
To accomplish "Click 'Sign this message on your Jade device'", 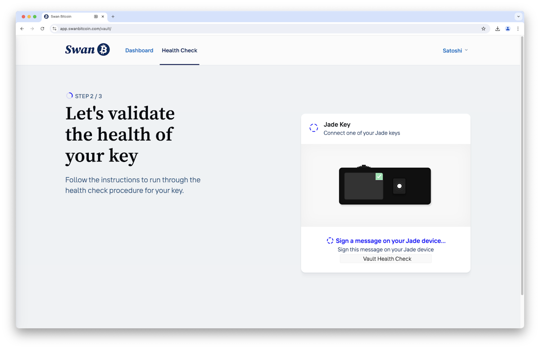I will [x=386, y=250].
